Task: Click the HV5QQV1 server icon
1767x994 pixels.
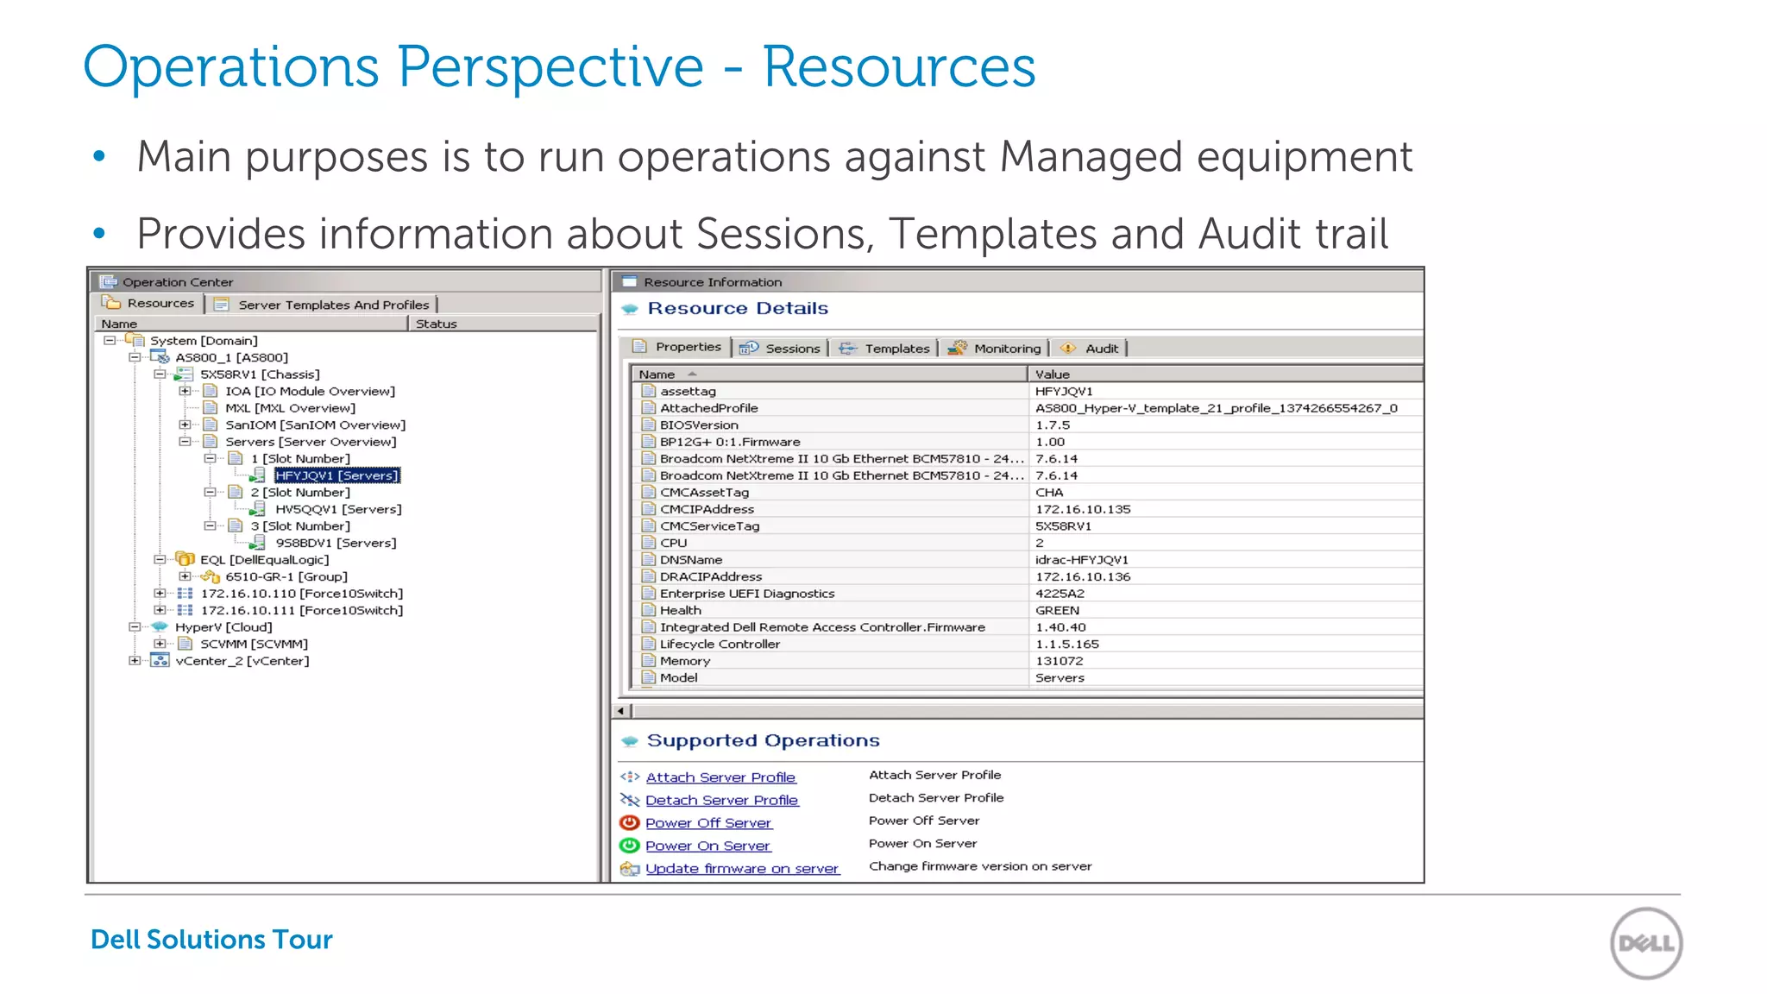Action: (x=257, y=509)
